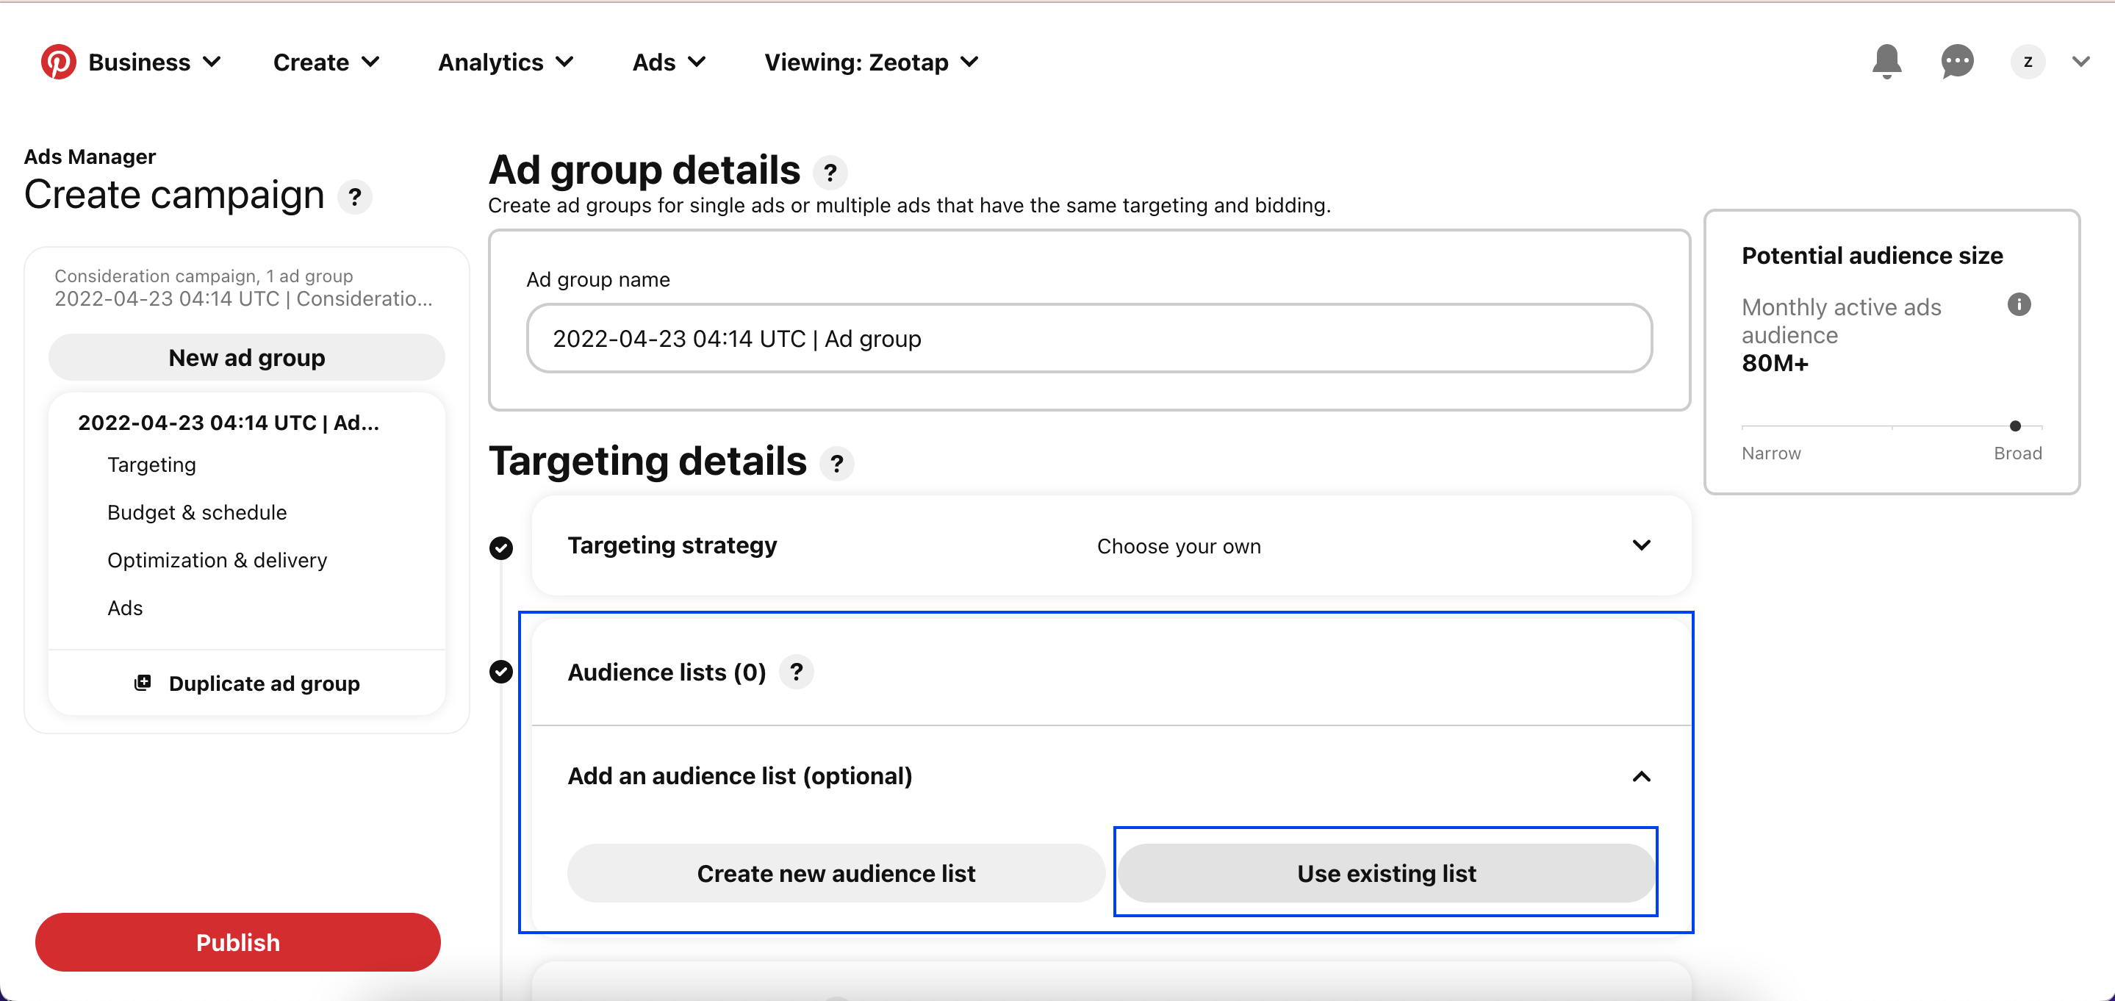
Task: Select the 2022-04-23 04:14 UTC | Ad... ad group entry
Action: [x=229, y=422]
